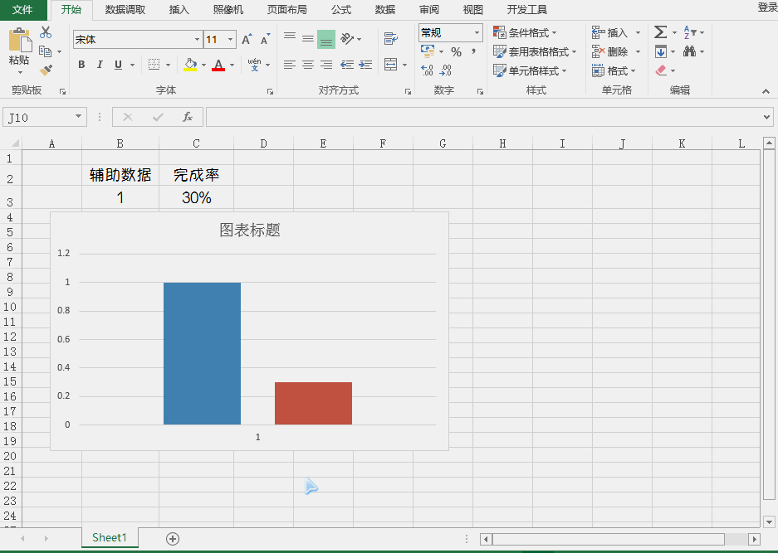Toggle bold formatting
Screen dimensions: 778x553
pyautogui.click(x=81, y=64)
